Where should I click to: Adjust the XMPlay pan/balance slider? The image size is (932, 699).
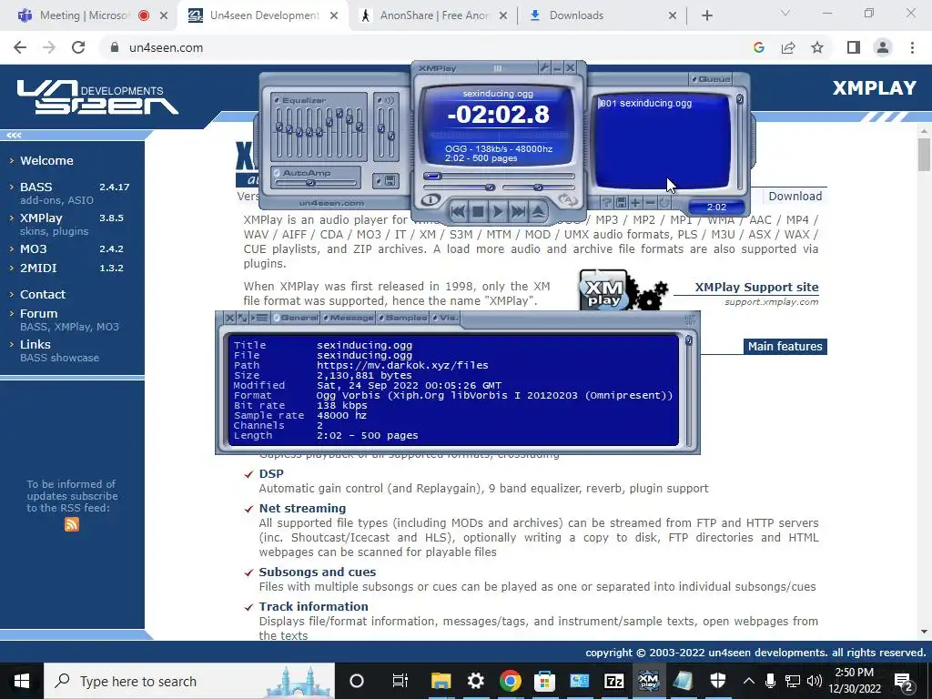tap(538, 187)
